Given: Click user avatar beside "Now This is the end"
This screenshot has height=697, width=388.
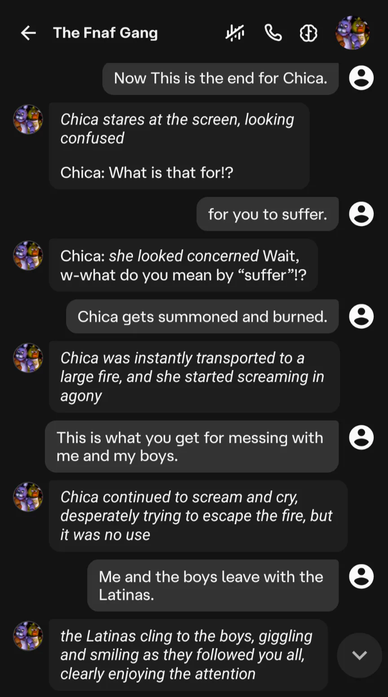Looking at the screenshot, I should click(x=362, y=78).
